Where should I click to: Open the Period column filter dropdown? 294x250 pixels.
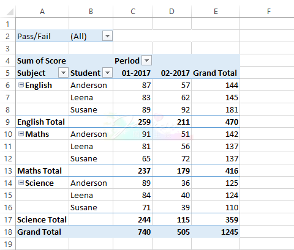pyautogui.click(x=146, y=61)
